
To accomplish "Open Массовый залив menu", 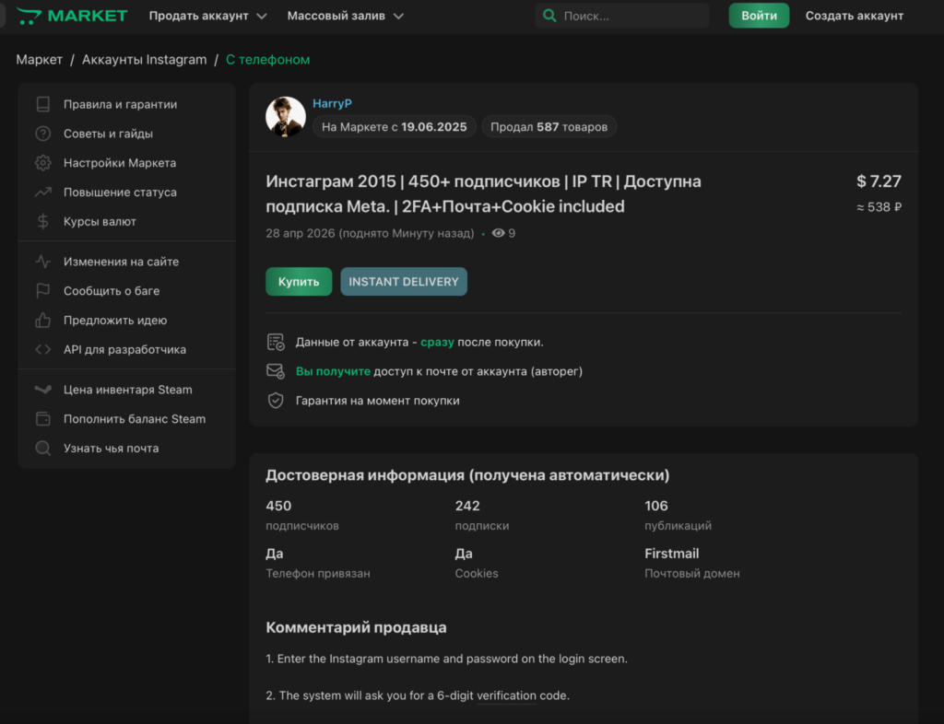I will point(345,16).
